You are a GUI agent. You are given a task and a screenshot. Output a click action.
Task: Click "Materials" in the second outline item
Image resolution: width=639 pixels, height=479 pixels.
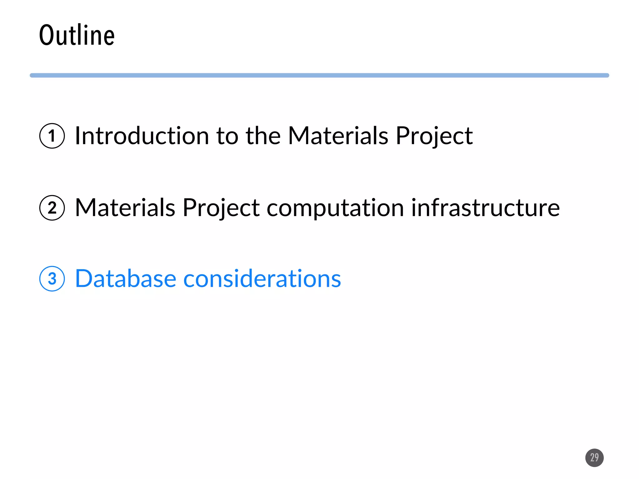125,208
